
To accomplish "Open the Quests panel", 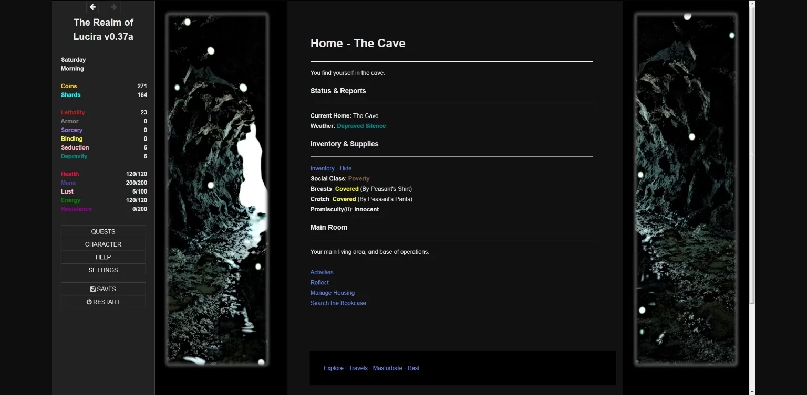I will [103, 231].
